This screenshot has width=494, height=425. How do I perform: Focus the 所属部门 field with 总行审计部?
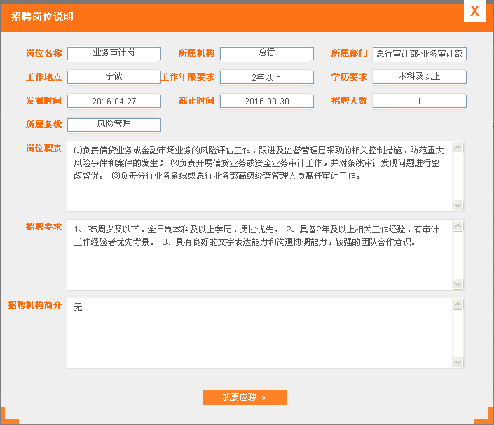point(419,53)
